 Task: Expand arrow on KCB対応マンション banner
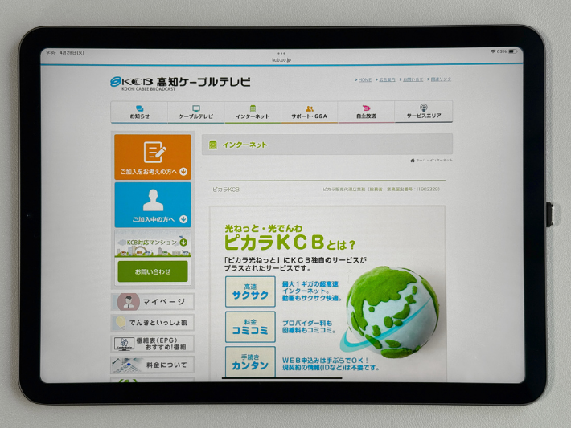tap(183, 243)
